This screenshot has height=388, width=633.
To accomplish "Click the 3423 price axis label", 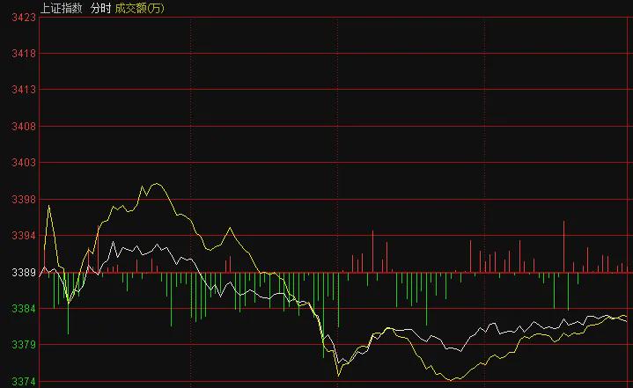I will (24, 18).
